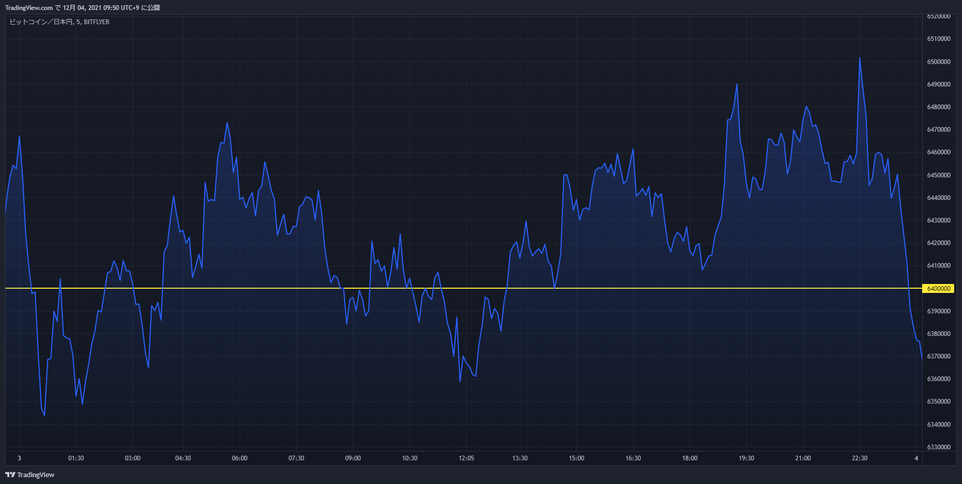This screenshot has width=962, height=484.
Task: Click the 15:00 time axis label
Action: (x=576, y=458)
